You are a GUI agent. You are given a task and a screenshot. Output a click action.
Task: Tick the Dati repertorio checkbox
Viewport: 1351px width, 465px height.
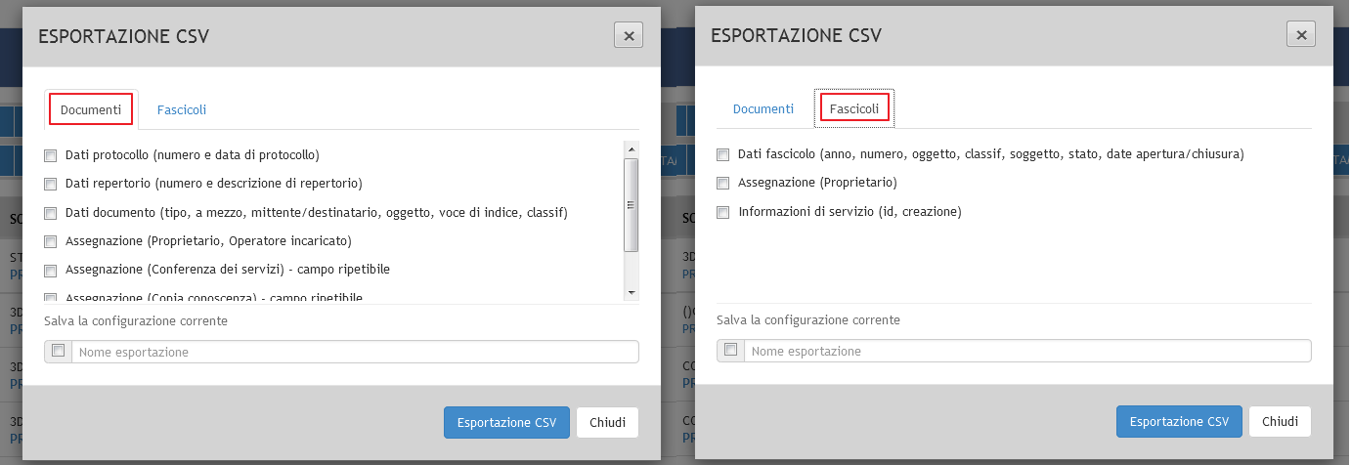pyautogui.click(x=51, y=184)
